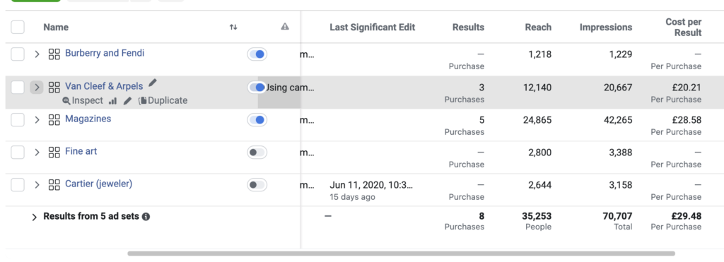
Task: Click the '15 days ago' text in Cartier row
Action: point(352,197)
